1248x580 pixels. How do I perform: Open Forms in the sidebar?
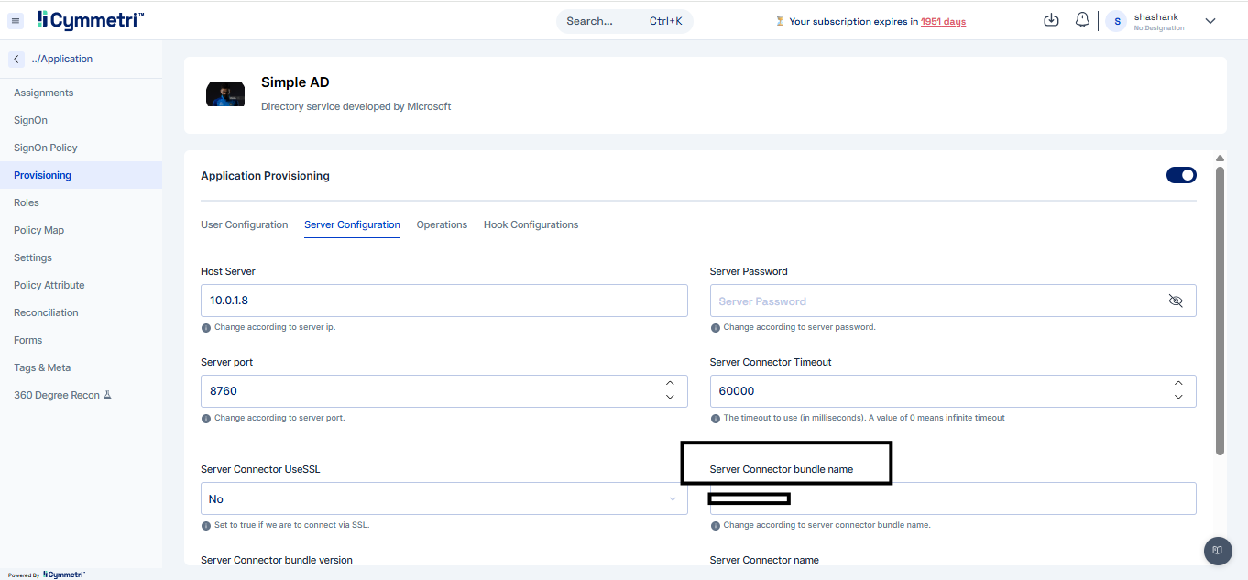tap(81, 340)
